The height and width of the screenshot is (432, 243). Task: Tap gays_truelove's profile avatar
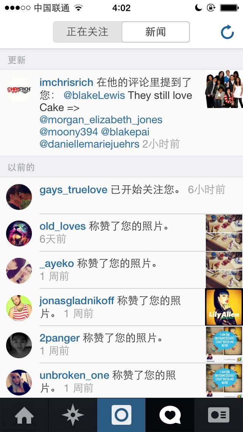click(19, 197)
